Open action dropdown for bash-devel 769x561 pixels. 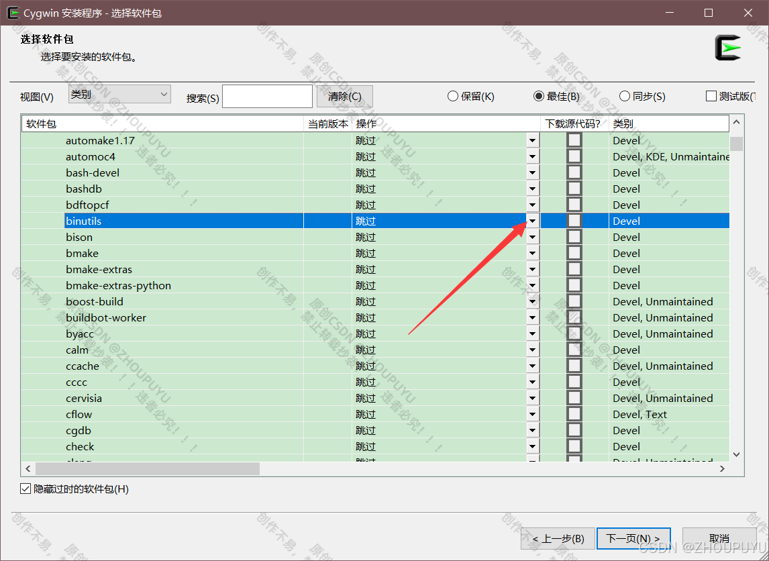tap(533, 173)
